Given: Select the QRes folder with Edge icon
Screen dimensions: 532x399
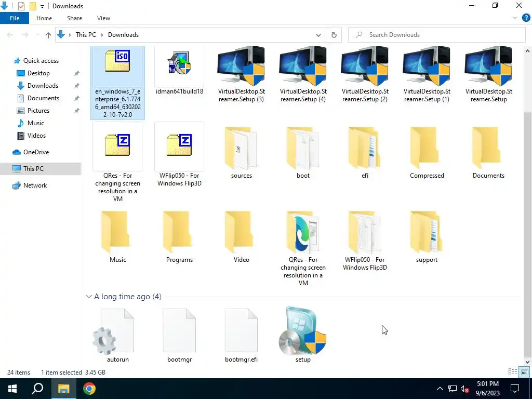Looking at the screenshot, I should pos(303,248).
